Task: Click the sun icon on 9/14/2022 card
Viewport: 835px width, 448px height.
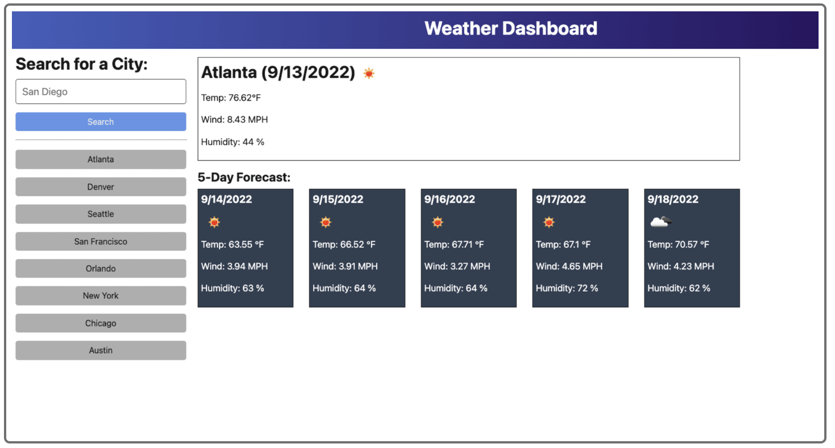Action: pos(214,222)
